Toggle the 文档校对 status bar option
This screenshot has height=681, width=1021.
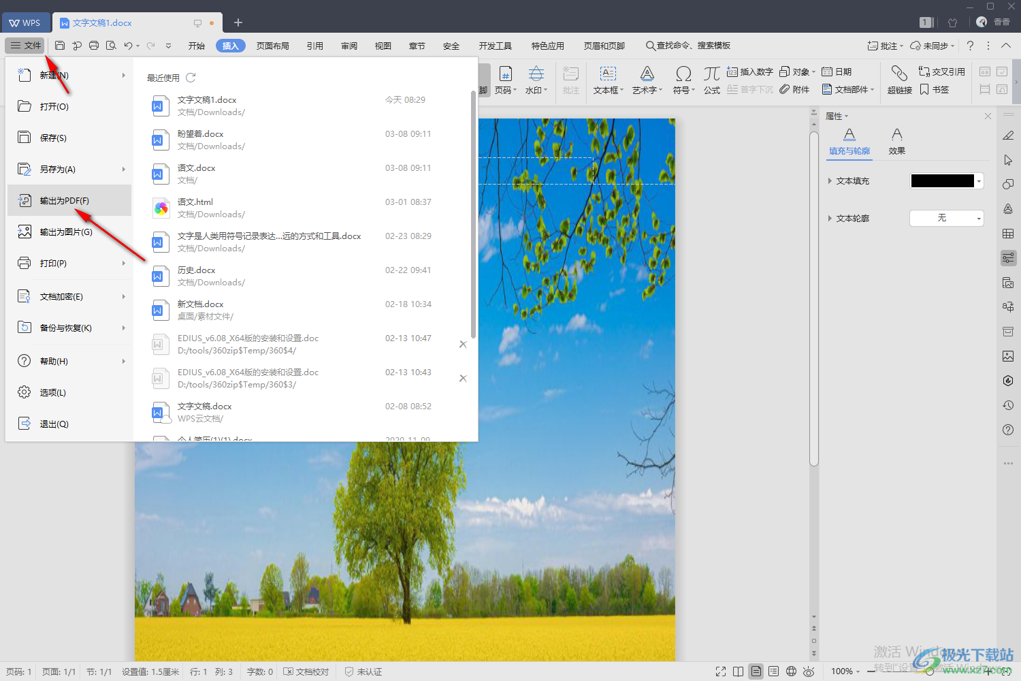tap(306, 671)
